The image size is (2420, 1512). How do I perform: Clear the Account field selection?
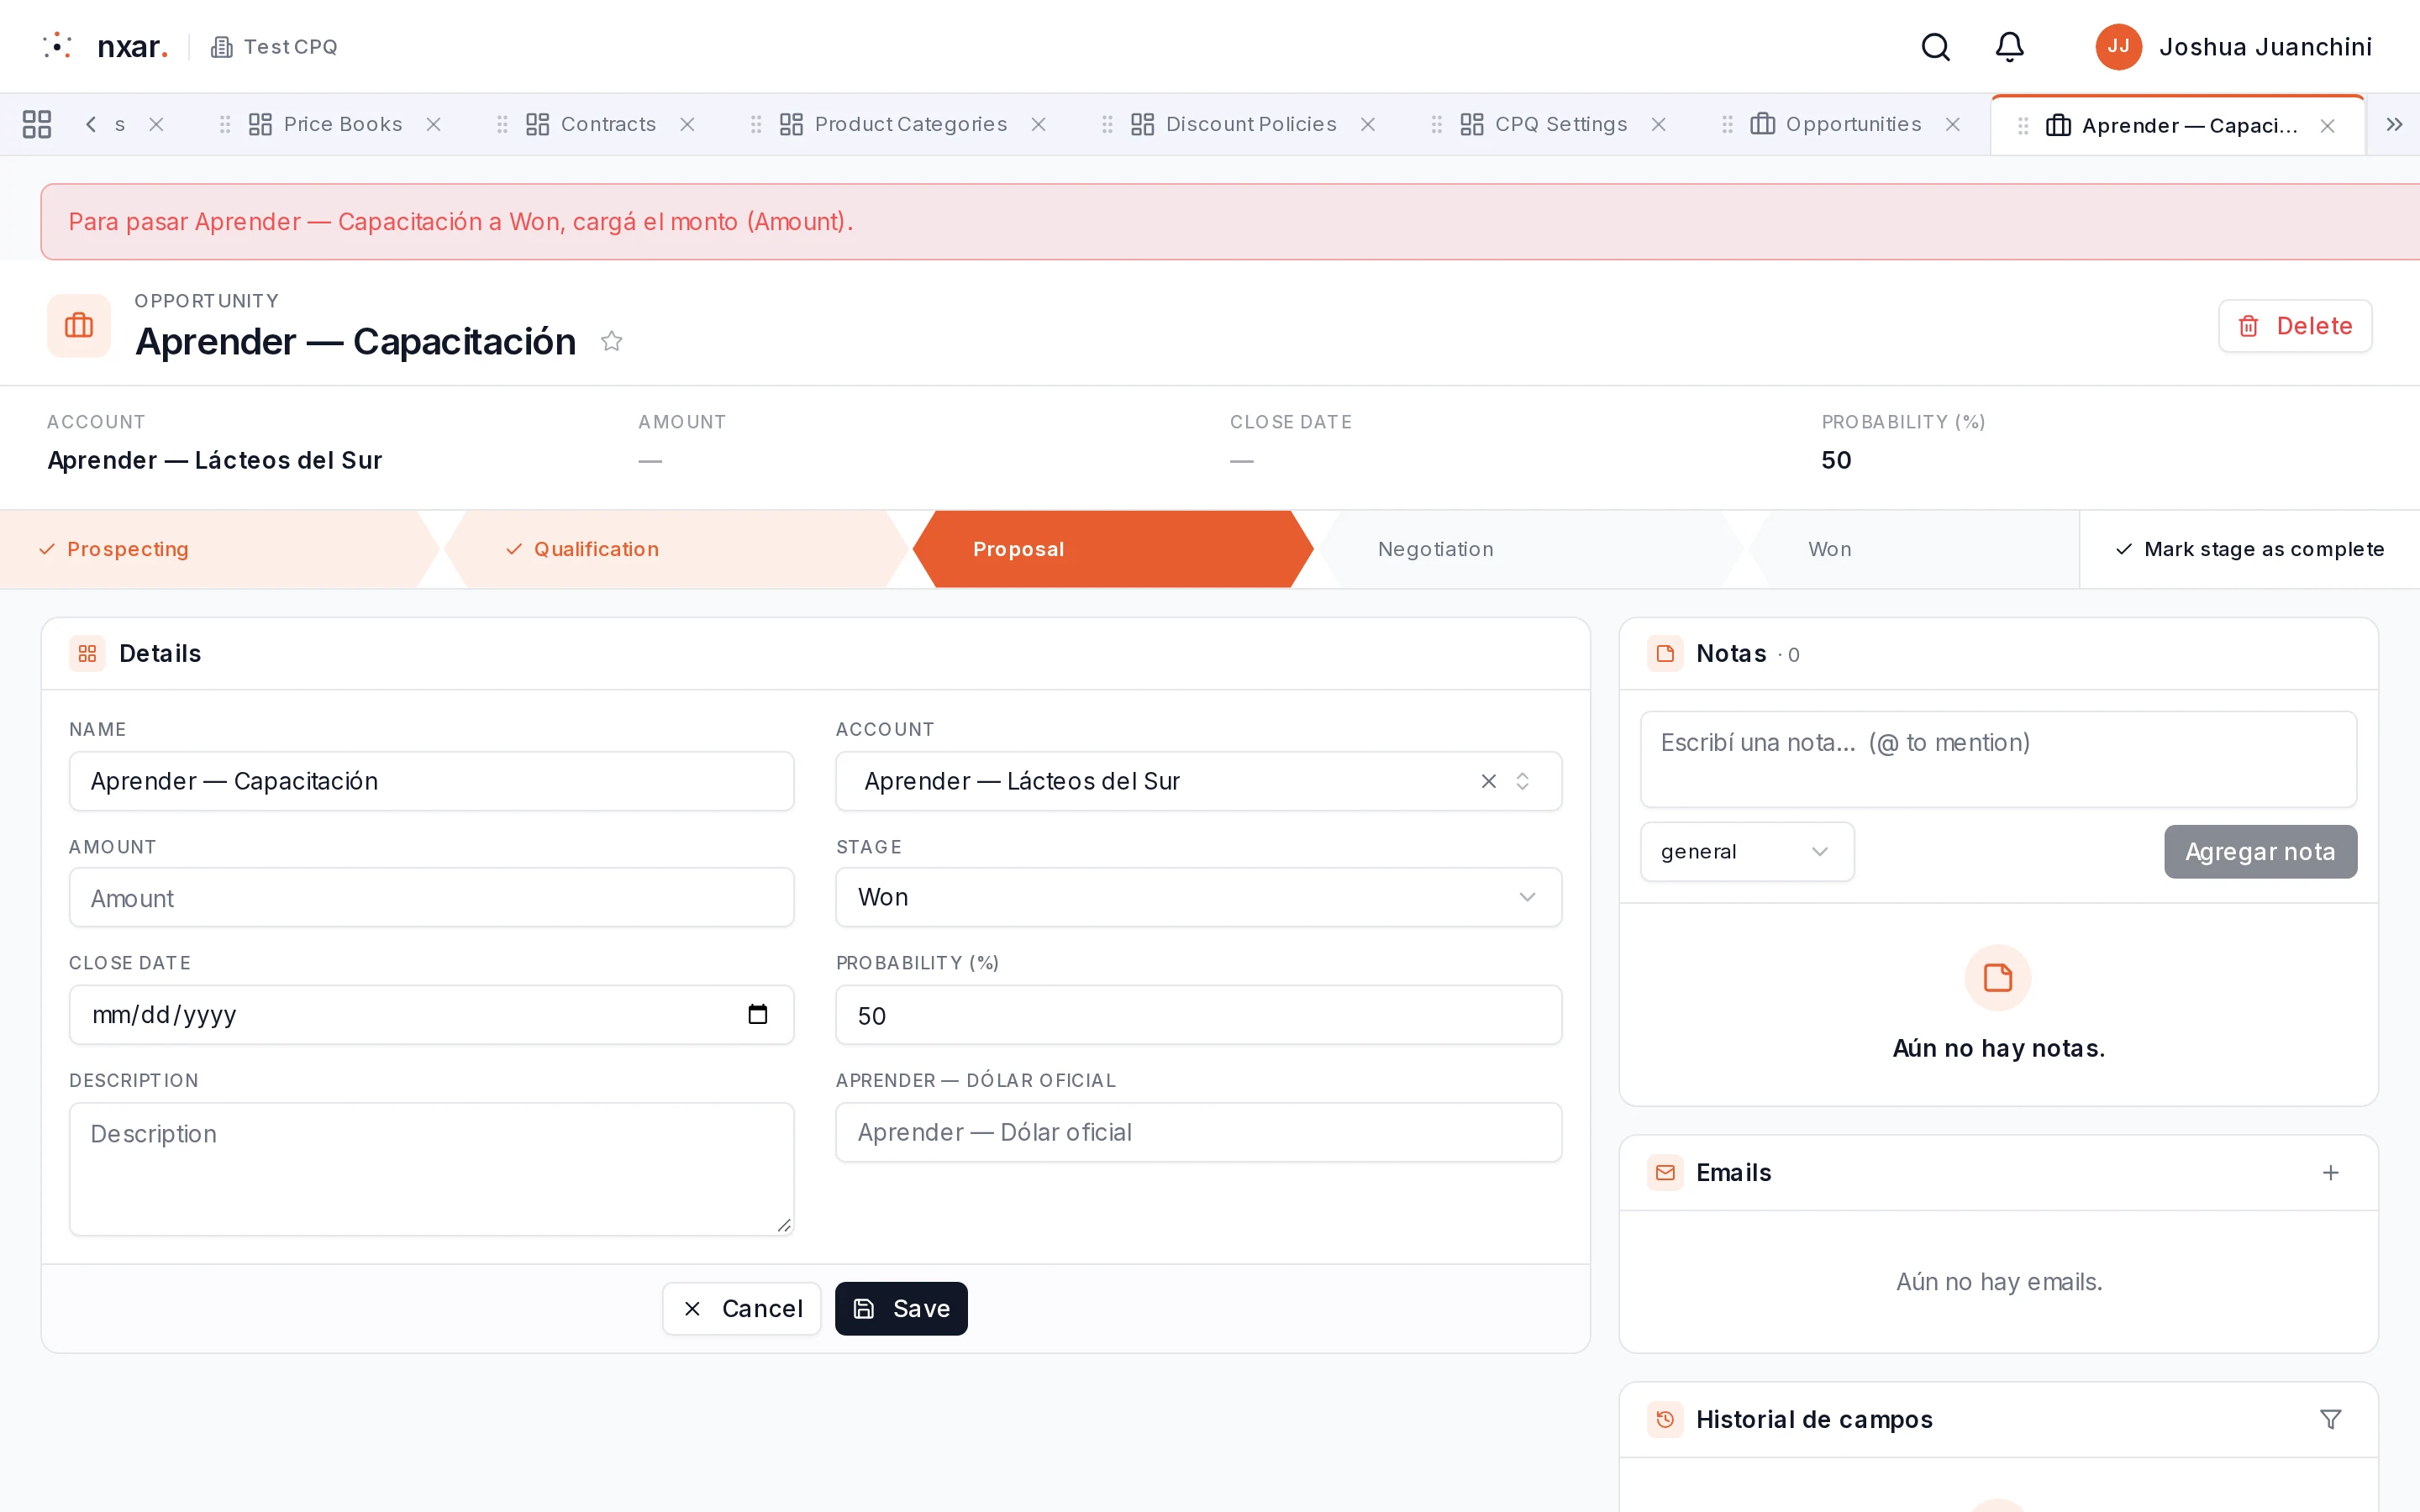(x=1489, y=781)
